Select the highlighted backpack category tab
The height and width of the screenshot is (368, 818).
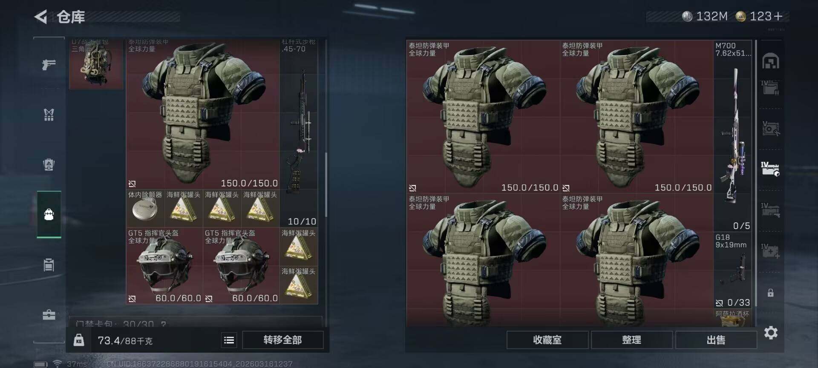[49, 214]
